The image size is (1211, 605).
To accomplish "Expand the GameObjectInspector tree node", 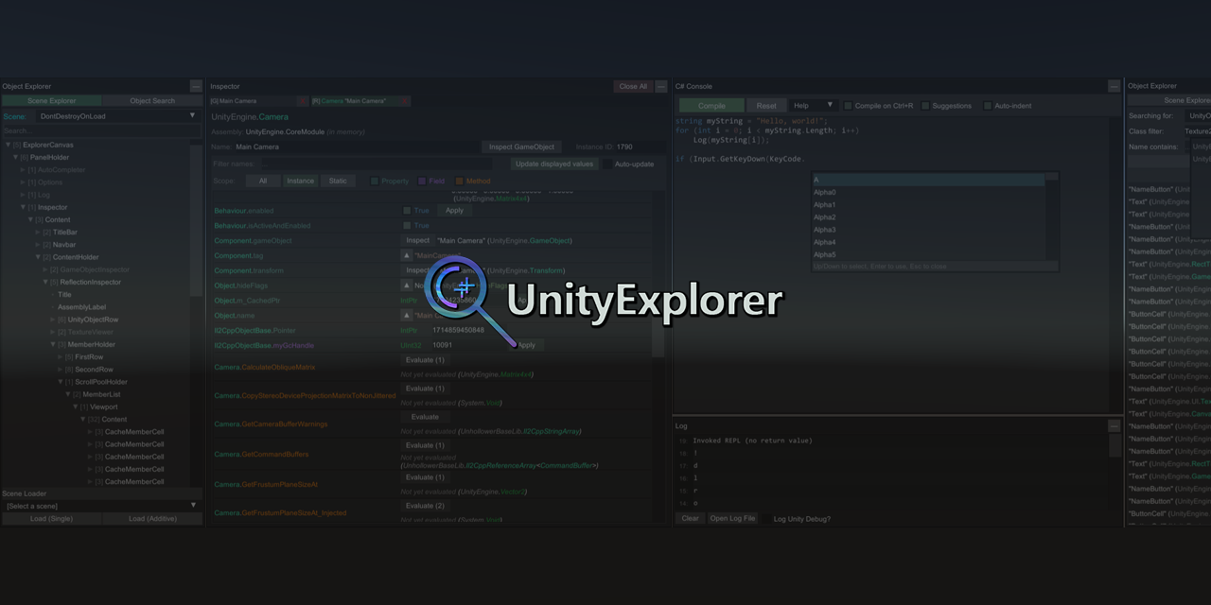I will coord(46,269).
